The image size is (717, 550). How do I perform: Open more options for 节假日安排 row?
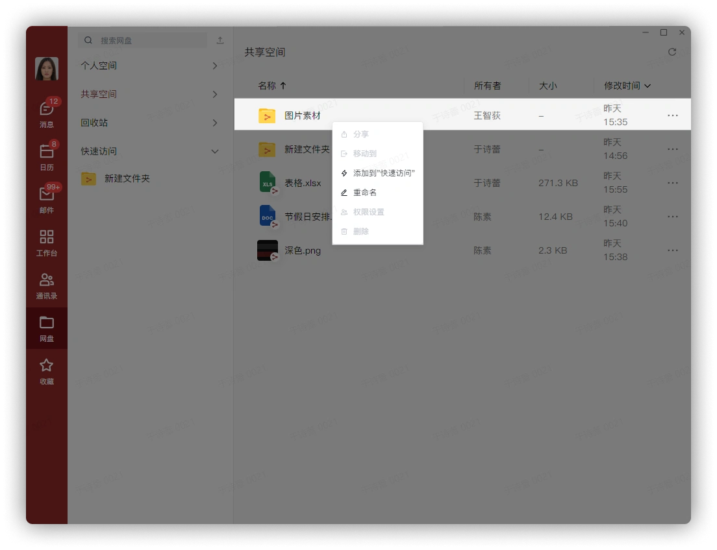(673, 217)
